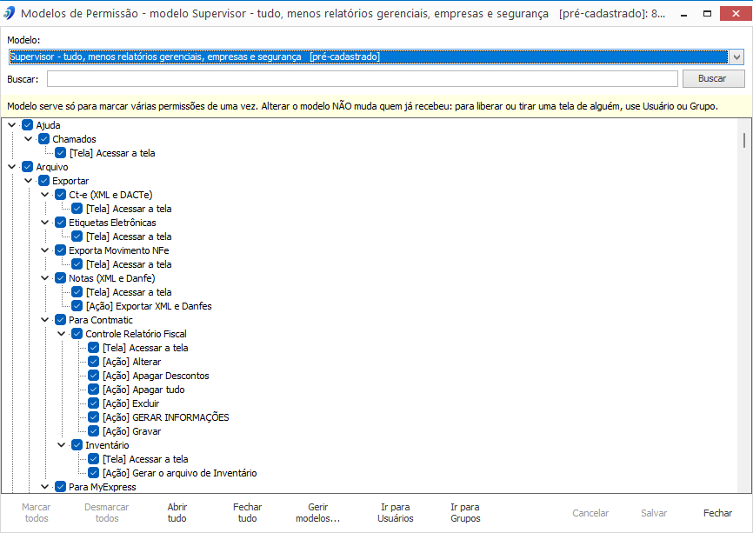Collapse the Controle Relatório Fiscal node
Screen dimensions: 753x533
[x=62, y=334]
